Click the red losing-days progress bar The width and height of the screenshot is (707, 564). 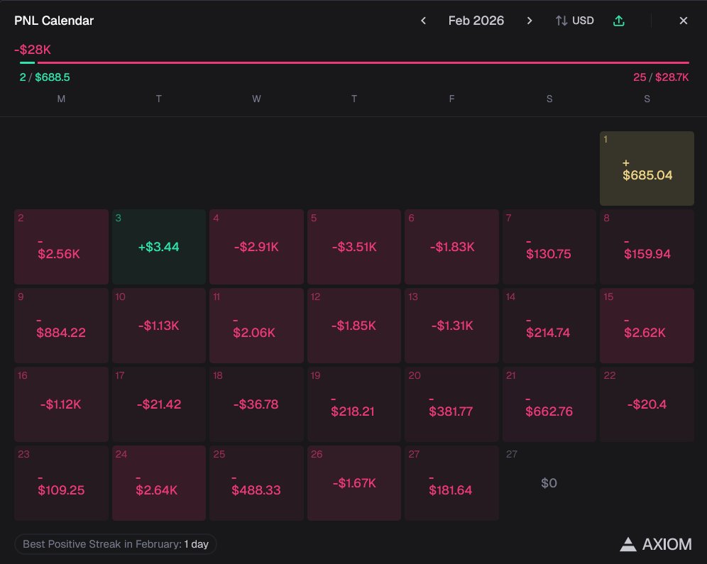[x=363, y=62]
